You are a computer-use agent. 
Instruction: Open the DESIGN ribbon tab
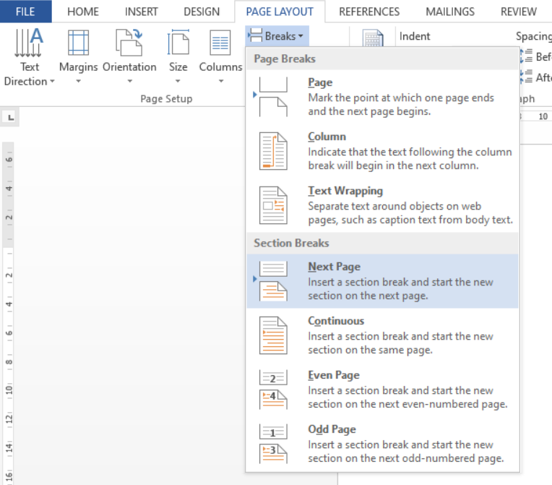pyautogui.click(x=202, y=12)
